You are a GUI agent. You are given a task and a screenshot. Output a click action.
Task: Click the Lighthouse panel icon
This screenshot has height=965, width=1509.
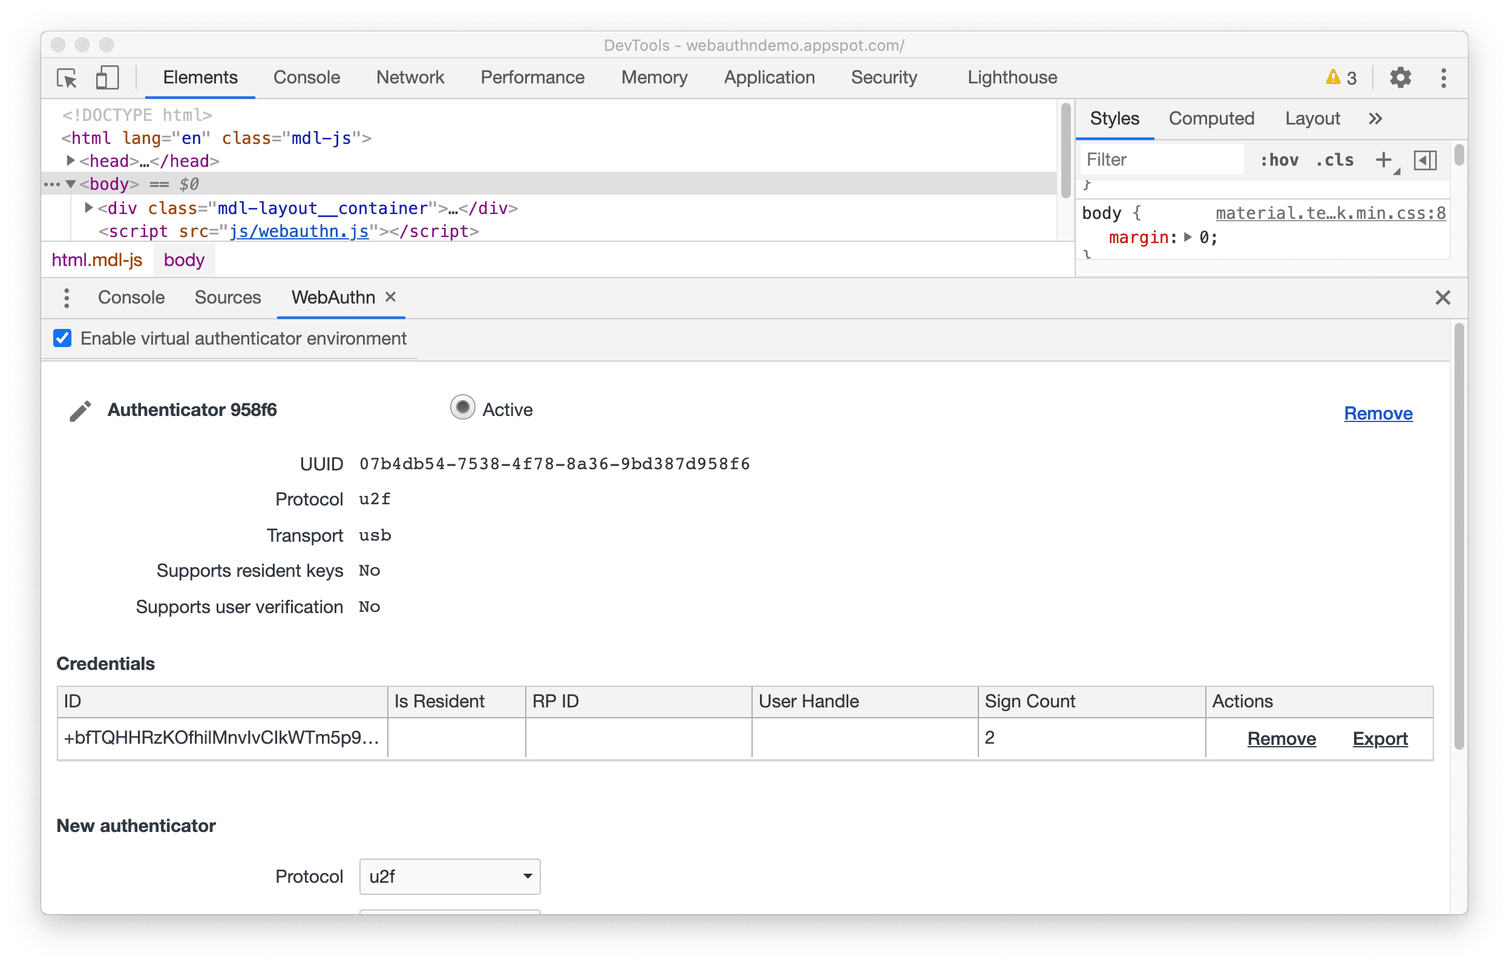[1013, 77]
